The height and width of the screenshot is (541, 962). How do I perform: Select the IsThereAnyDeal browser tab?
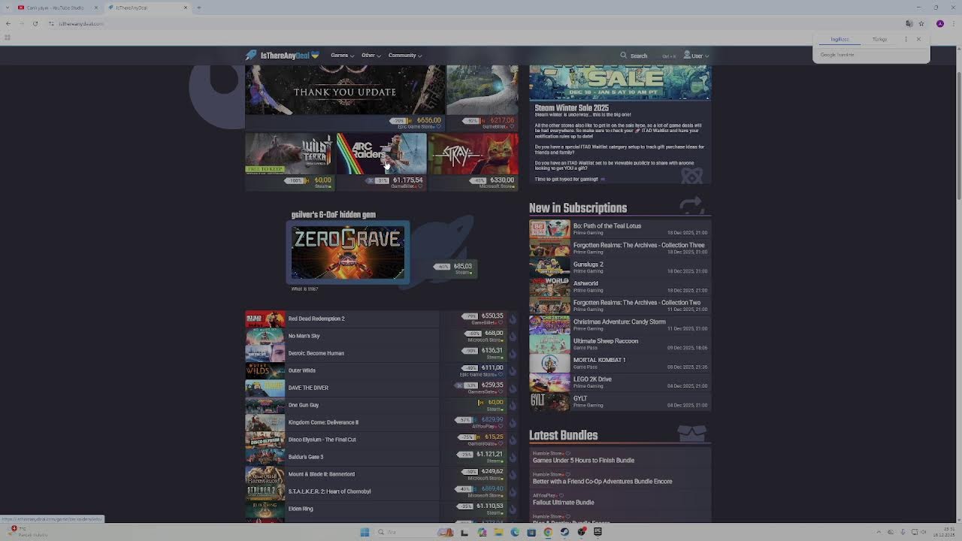point(147,8)
